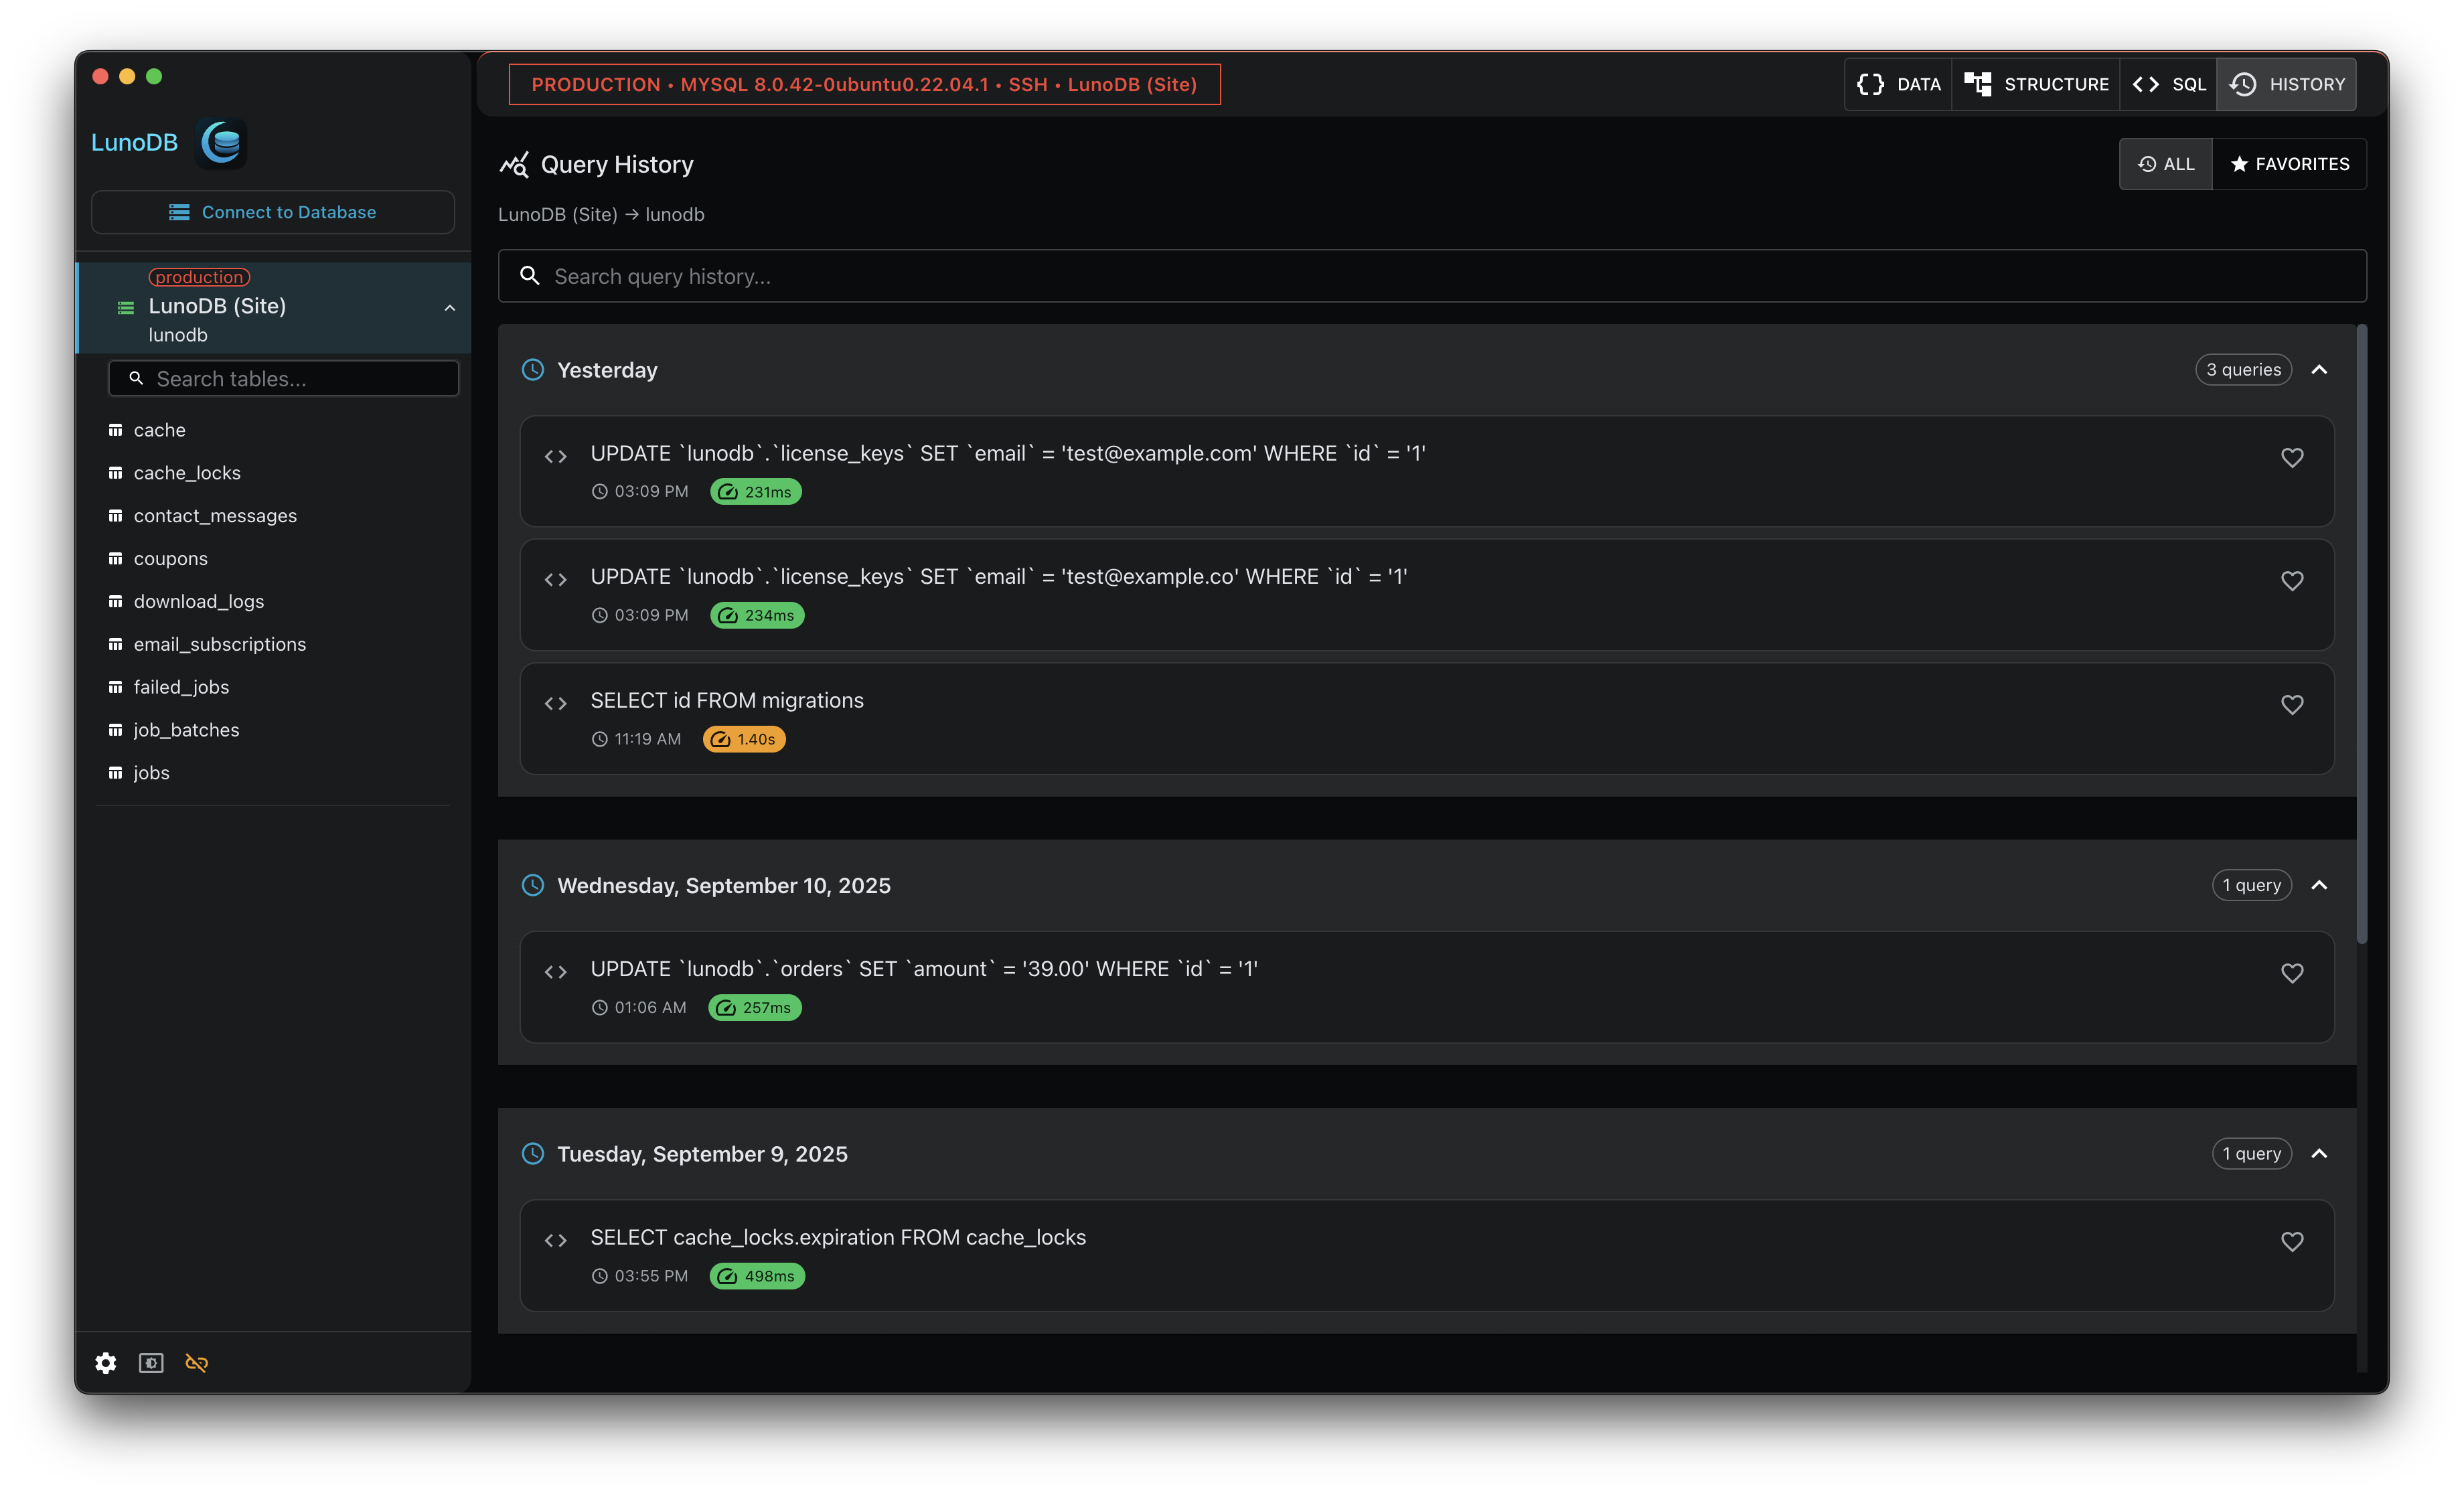Click the sidebar panel toggle icon

pos(151,1363)
